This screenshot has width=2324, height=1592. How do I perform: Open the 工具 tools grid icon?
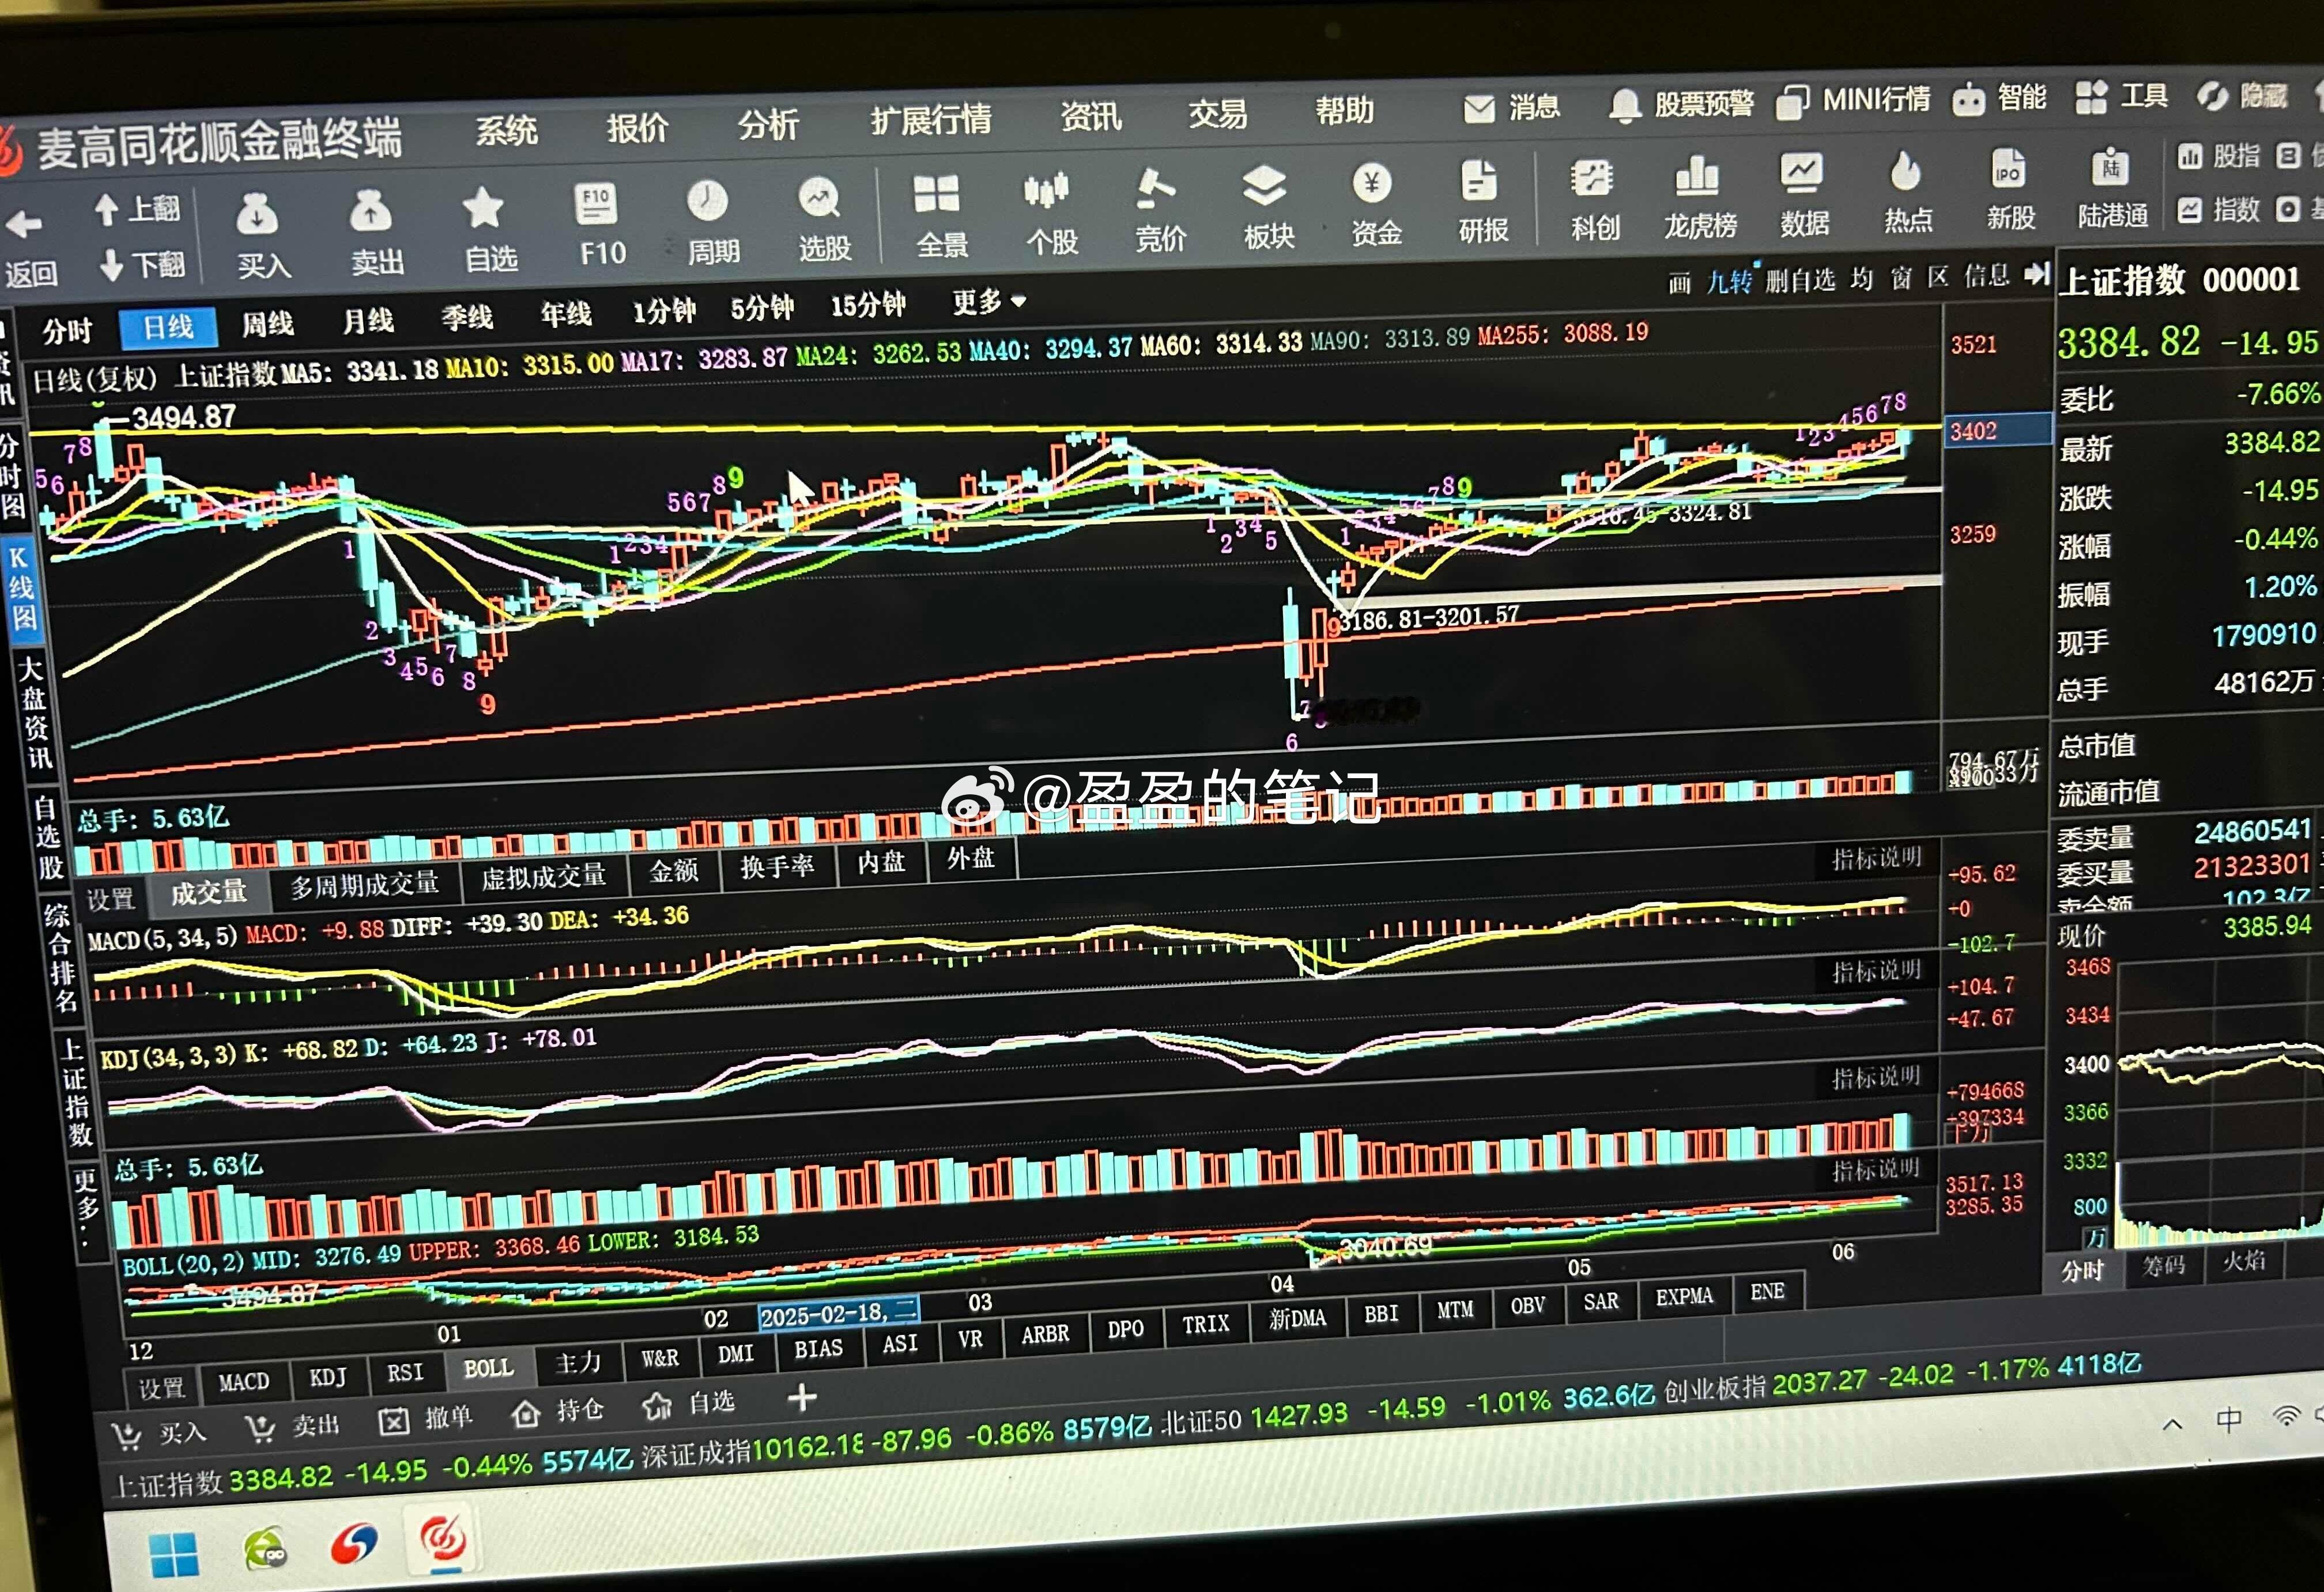pyautogui.click(x=2091, y=97)
